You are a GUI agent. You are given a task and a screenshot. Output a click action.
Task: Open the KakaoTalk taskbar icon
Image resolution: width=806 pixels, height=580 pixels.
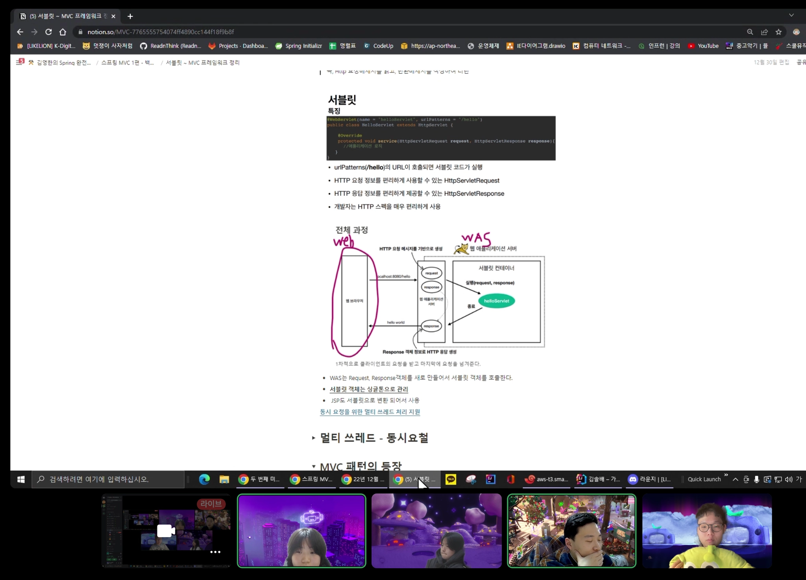pos(451,479)
